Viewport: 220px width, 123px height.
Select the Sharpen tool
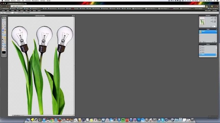5,35
